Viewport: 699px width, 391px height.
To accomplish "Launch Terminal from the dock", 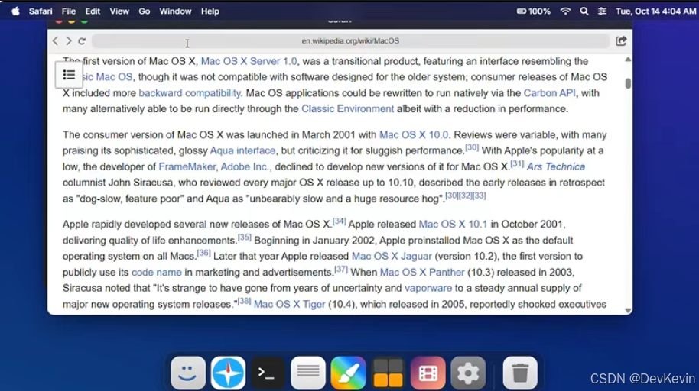I will (268, 373).
